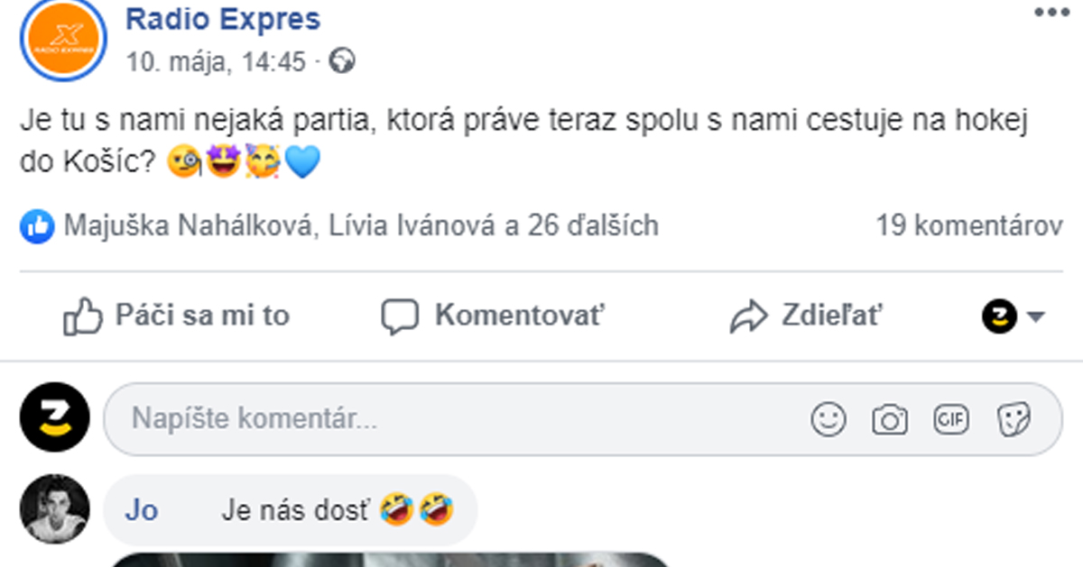This screenshot has width=1083, height=567.
Task: Click "Majuška Nahálková, Lívia Ivánová a 26 ďalších"
Action: coord(360,226)
